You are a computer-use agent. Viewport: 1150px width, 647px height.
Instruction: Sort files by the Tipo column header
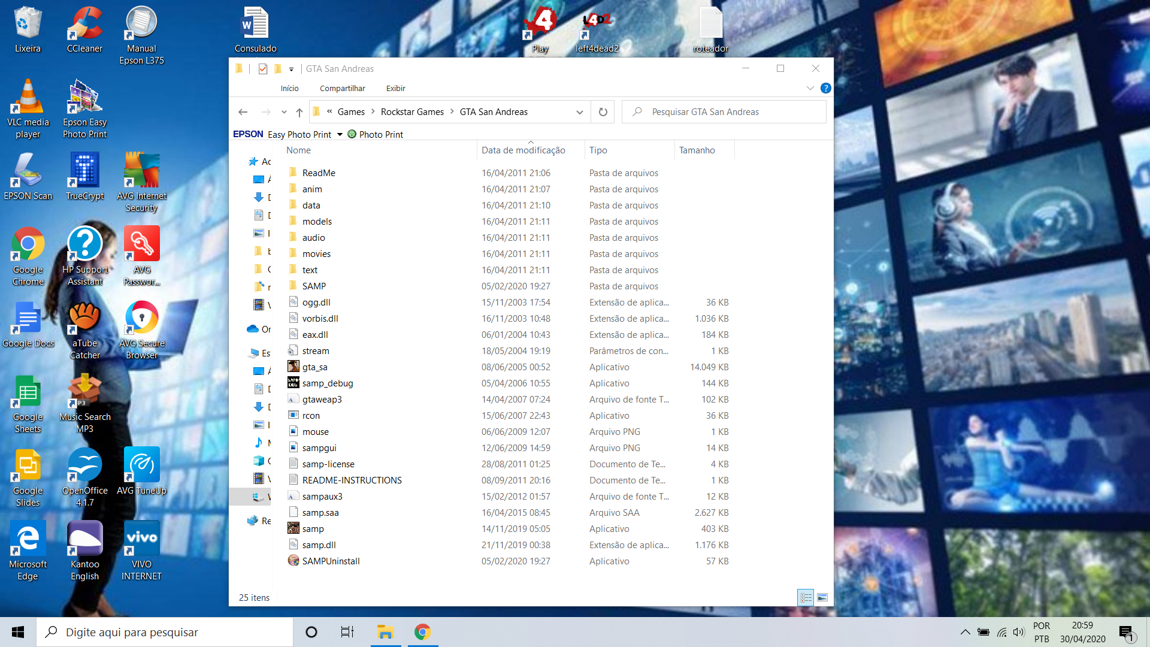[630, 150]
